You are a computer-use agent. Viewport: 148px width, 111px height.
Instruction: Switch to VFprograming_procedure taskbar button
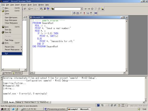tap(55, 109)
